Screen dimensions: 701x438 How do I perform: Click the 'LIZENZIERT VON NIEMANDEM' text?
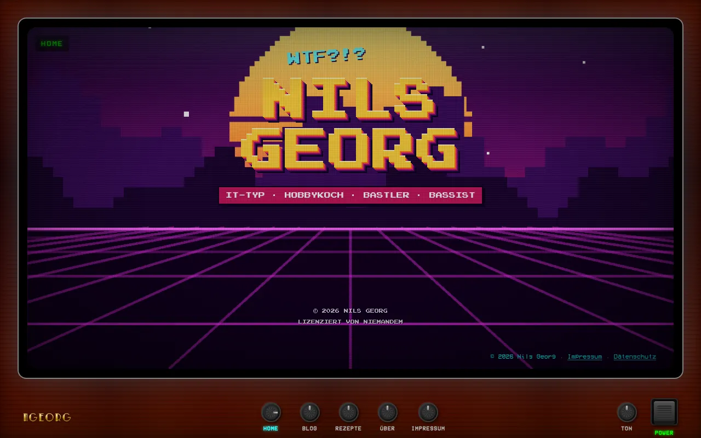click(x=350, y=321)
